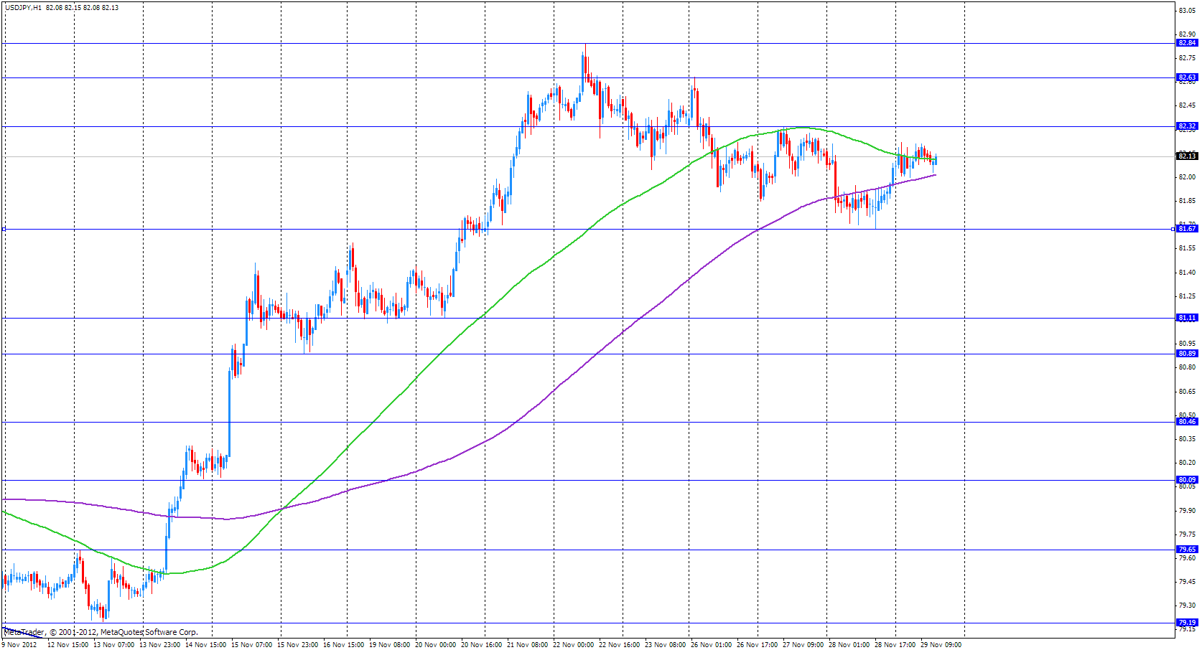Click the 81.55 price scale label

(1187, 248)
